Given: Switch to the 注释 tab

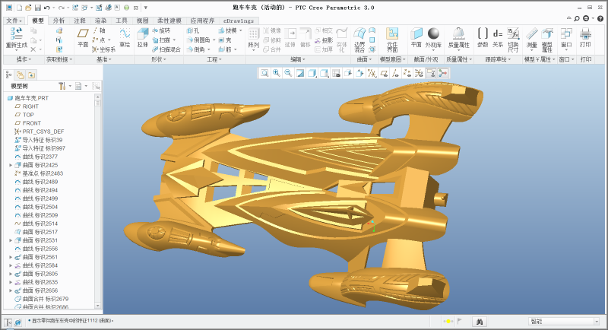Looking at the screenshot, I should (x=80, y=21).
